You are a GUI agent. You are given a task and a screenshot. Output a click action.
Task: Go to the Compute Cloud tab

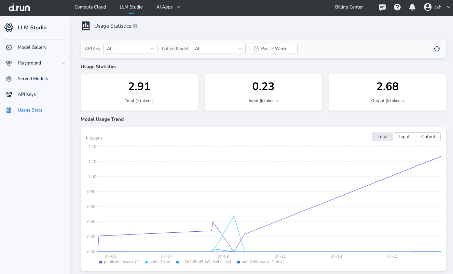coord(90,7)
